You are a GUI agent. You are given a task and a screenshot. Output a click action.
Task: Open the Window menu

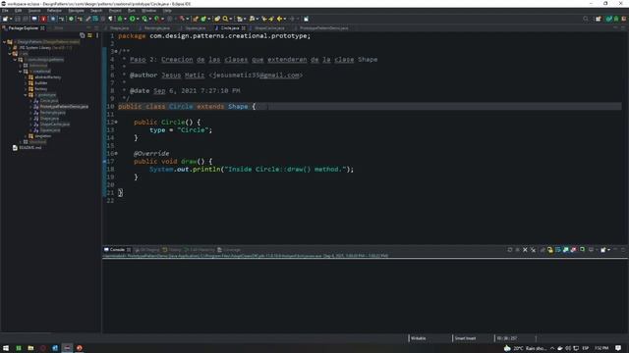click(148, 11)
